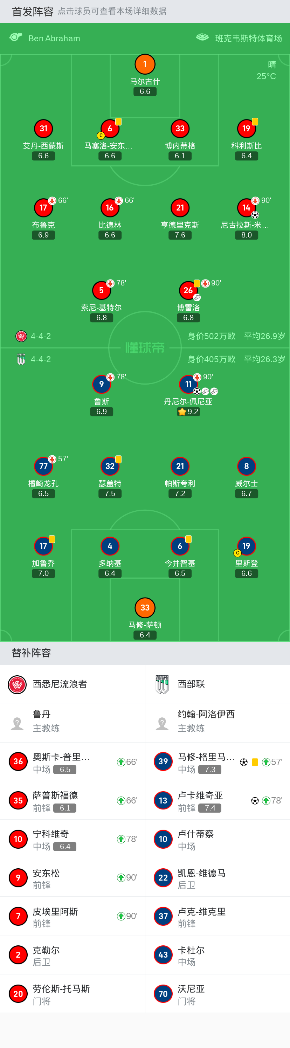
Task: Click the stadium icon beside 班克韦斯特体育场
Action: 202,37
